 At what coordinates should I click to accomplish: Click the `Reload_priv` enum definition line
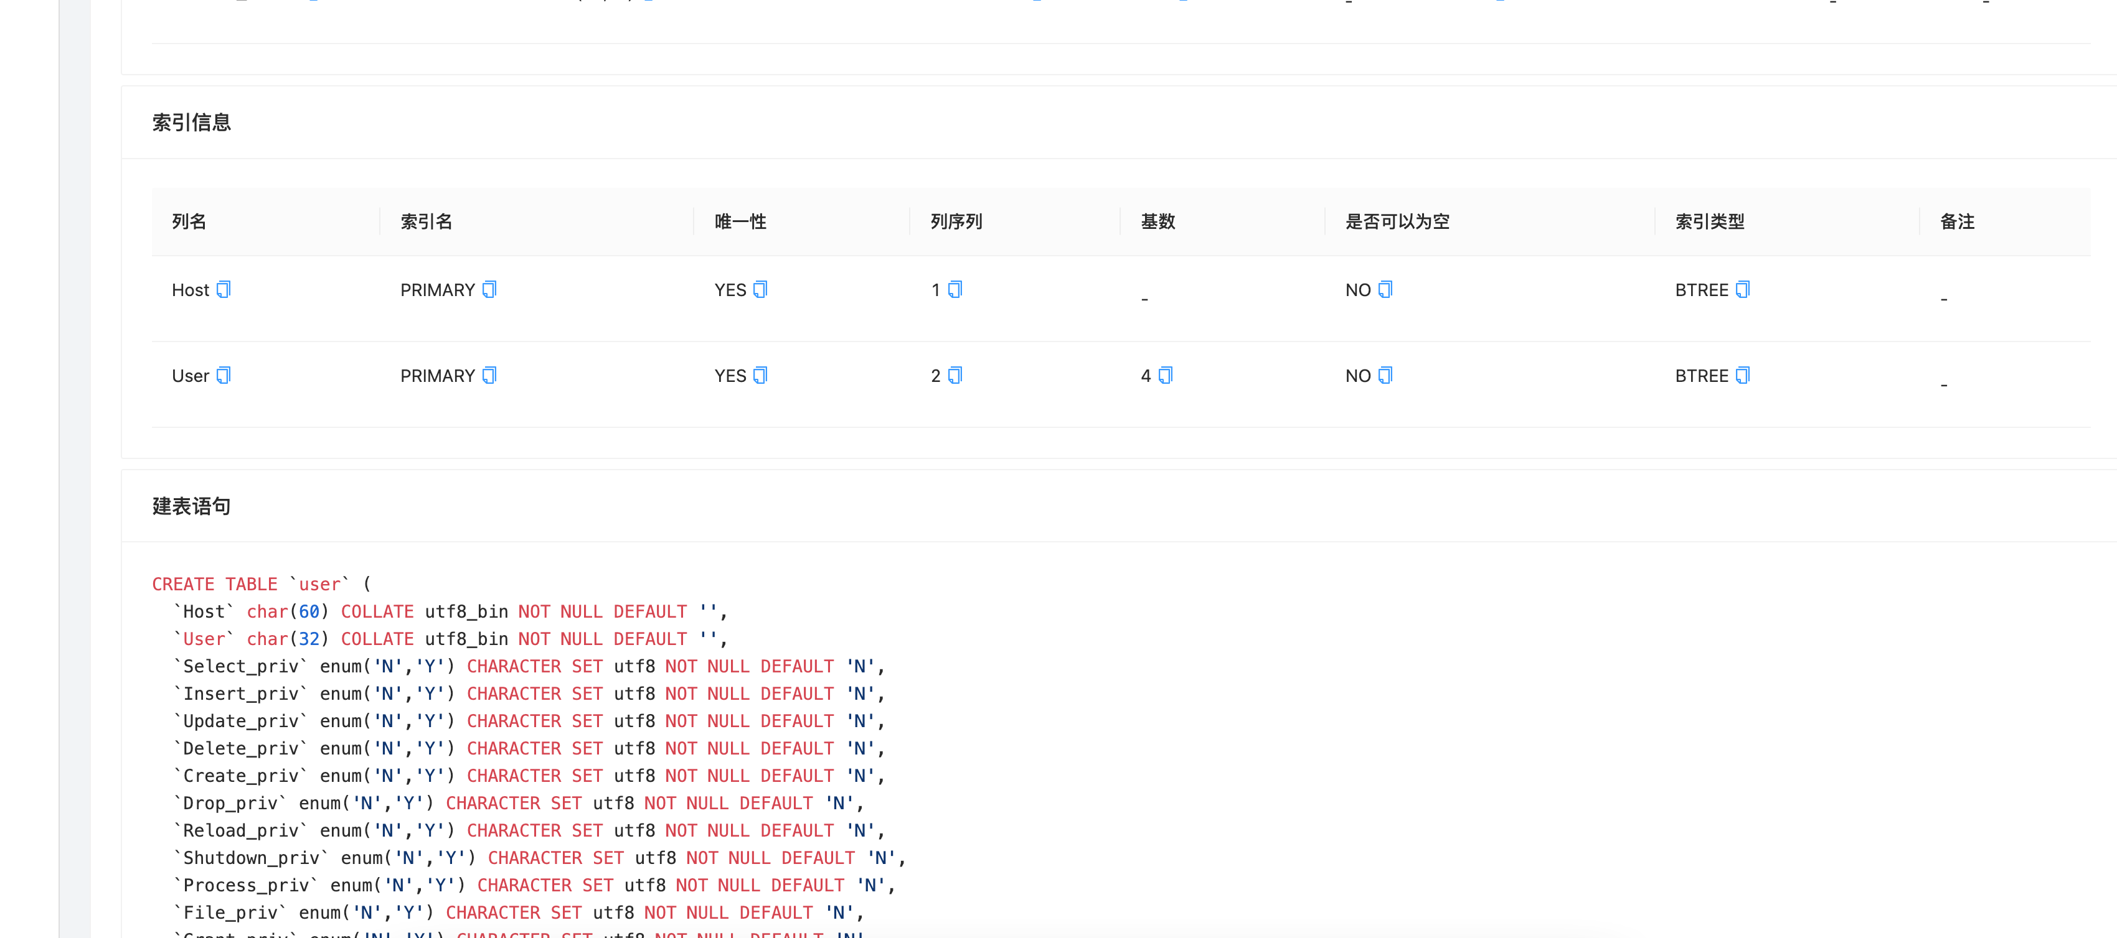coord(529,830)
